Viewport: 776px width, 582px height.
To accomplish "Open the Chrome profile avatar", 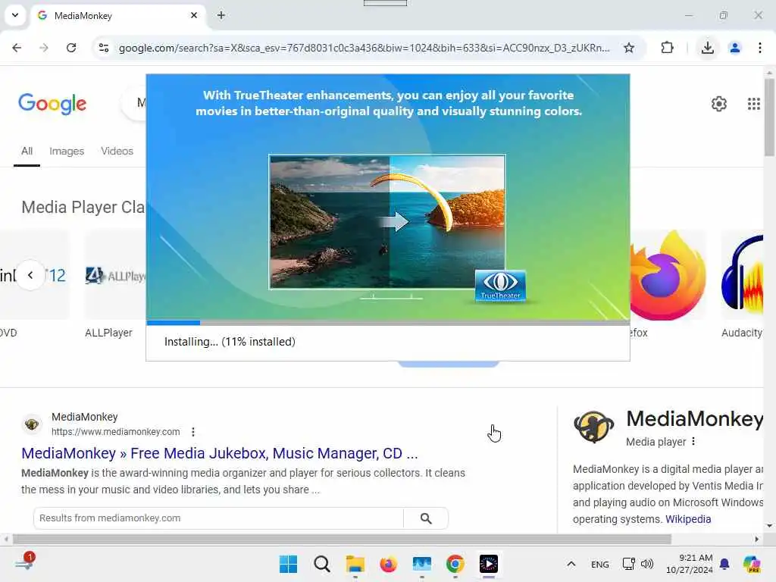I will click(735, 48).
